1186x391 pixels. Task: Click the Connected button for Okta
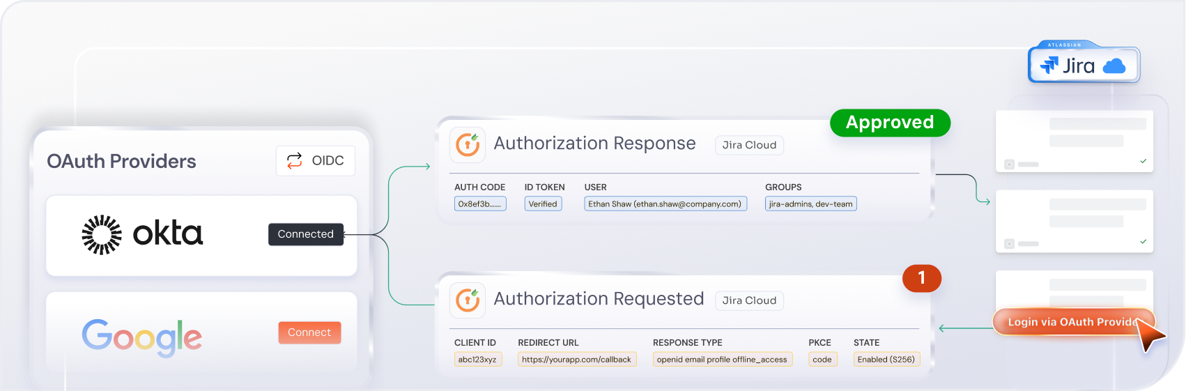tap(306, 234)
